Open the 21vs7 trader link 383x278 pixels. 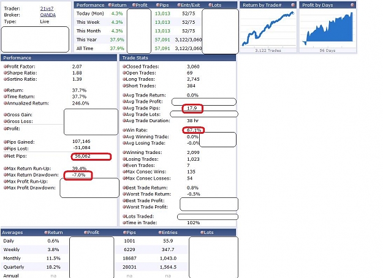[x=47, y=9]
